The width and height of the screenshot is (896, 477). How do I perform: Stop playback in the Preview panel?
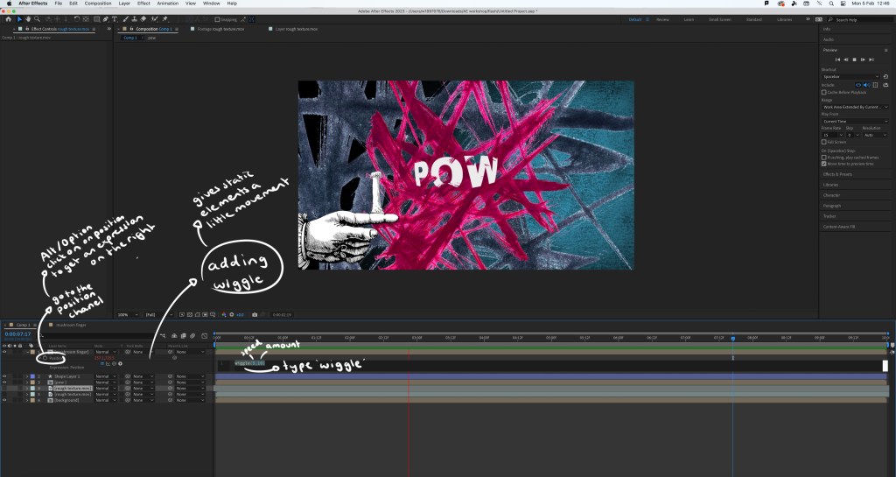(854, 59)
